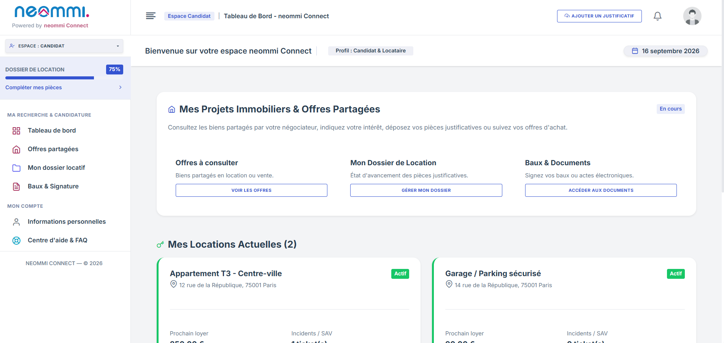The image size is (724, 343).
Task: Click the Informations personnelles person icon
Action: tap(16, 222)
